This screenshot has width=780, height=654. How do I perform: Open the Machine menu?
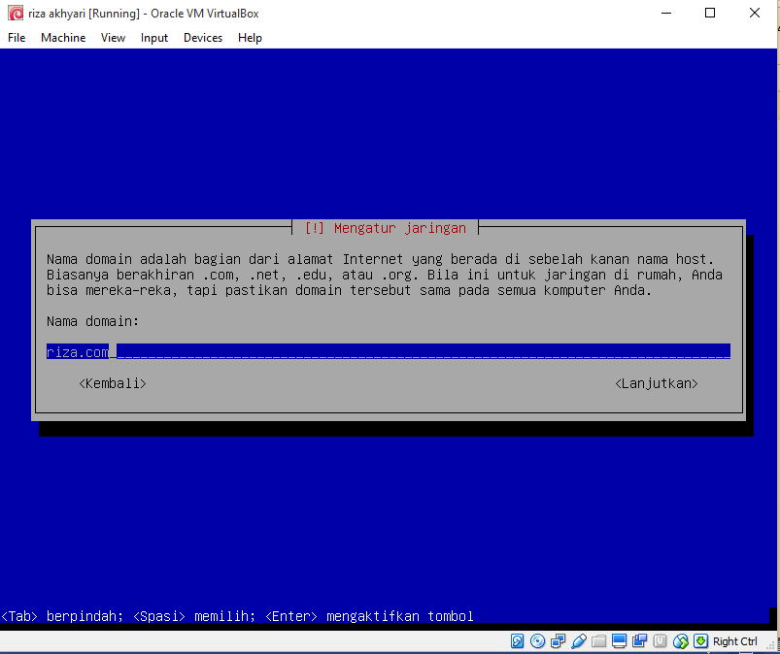63,38
